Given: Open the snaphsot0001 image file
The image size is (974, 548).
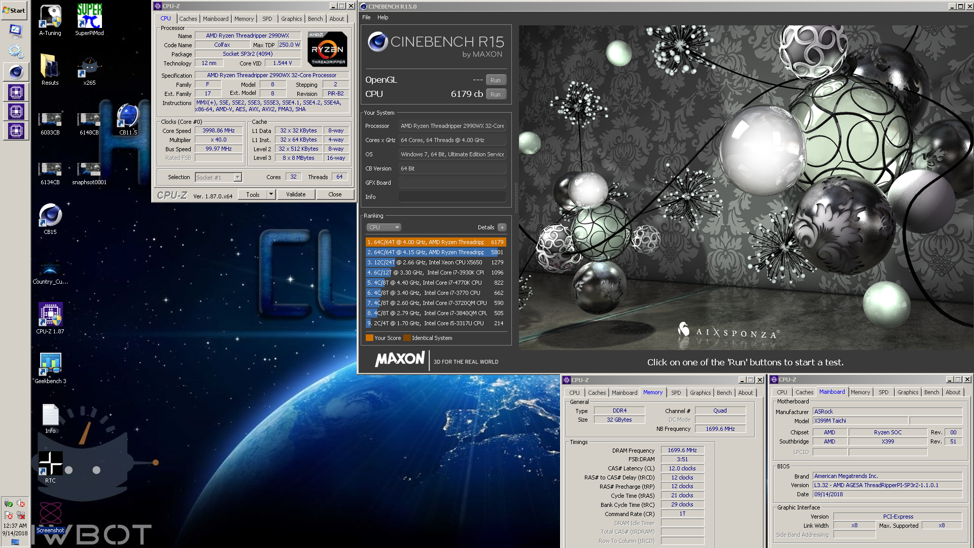Looking at the screenshot, I should point(89,174).
